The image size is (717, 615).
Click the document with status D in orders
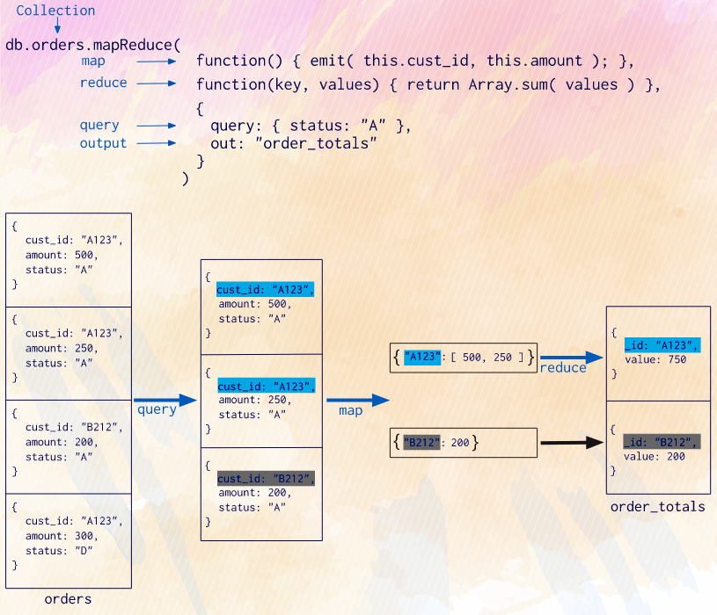(x=68, y=536)
